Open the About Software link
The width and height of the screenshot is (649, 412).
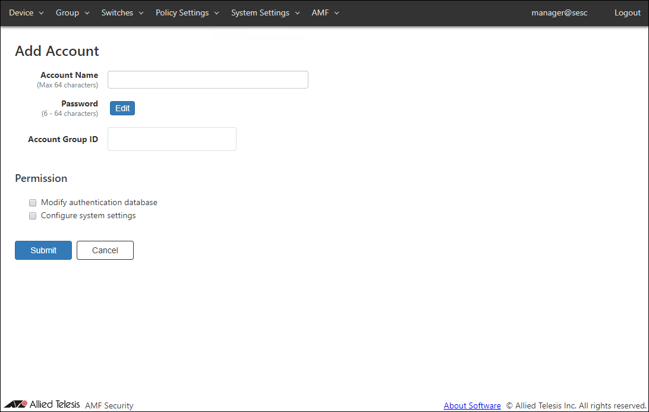[472, 405]
